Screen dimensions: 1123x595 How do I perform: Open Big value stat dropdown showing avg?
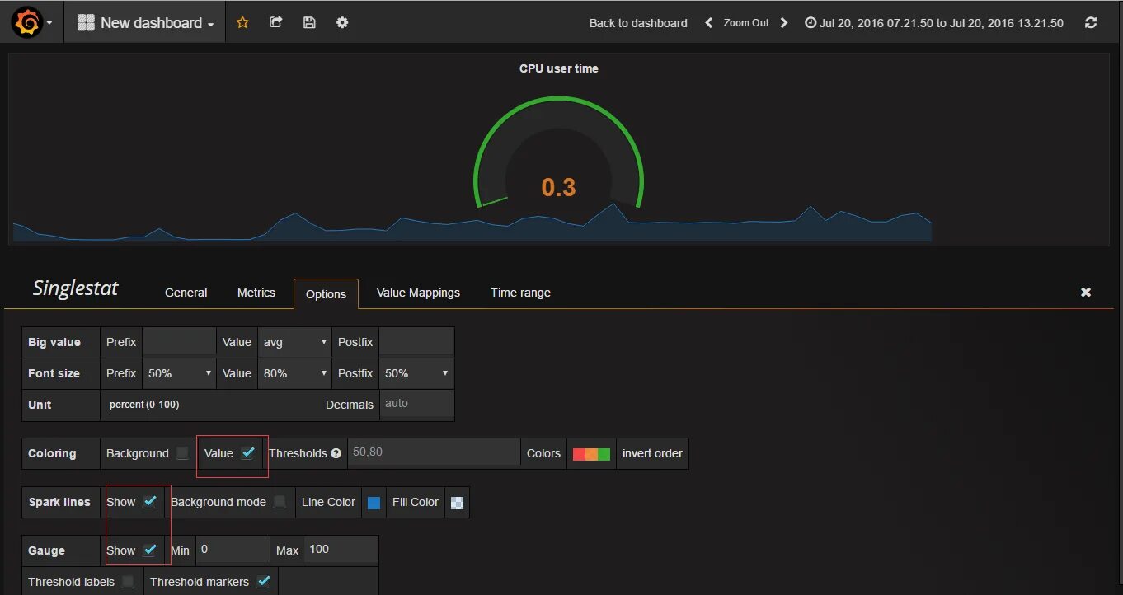tap(294, 342)
